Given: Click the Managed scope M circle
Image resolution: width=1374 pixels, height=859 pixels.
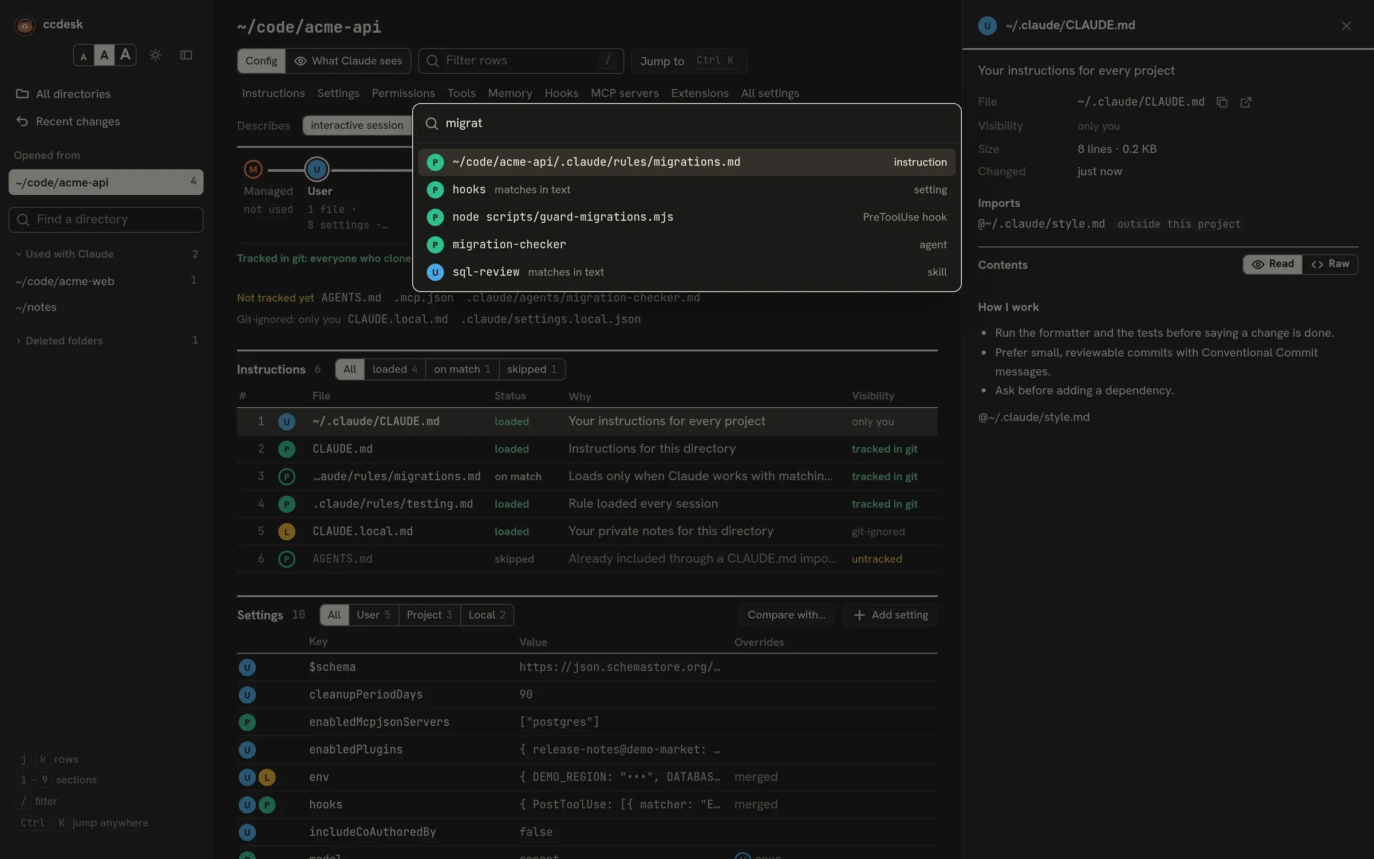Looking at the screenshot, I should (x=253, y=170).
